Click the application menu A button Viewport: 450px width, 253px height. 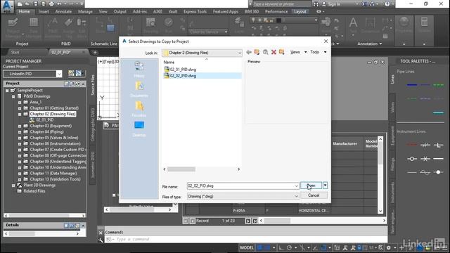[x=7, y=6]
